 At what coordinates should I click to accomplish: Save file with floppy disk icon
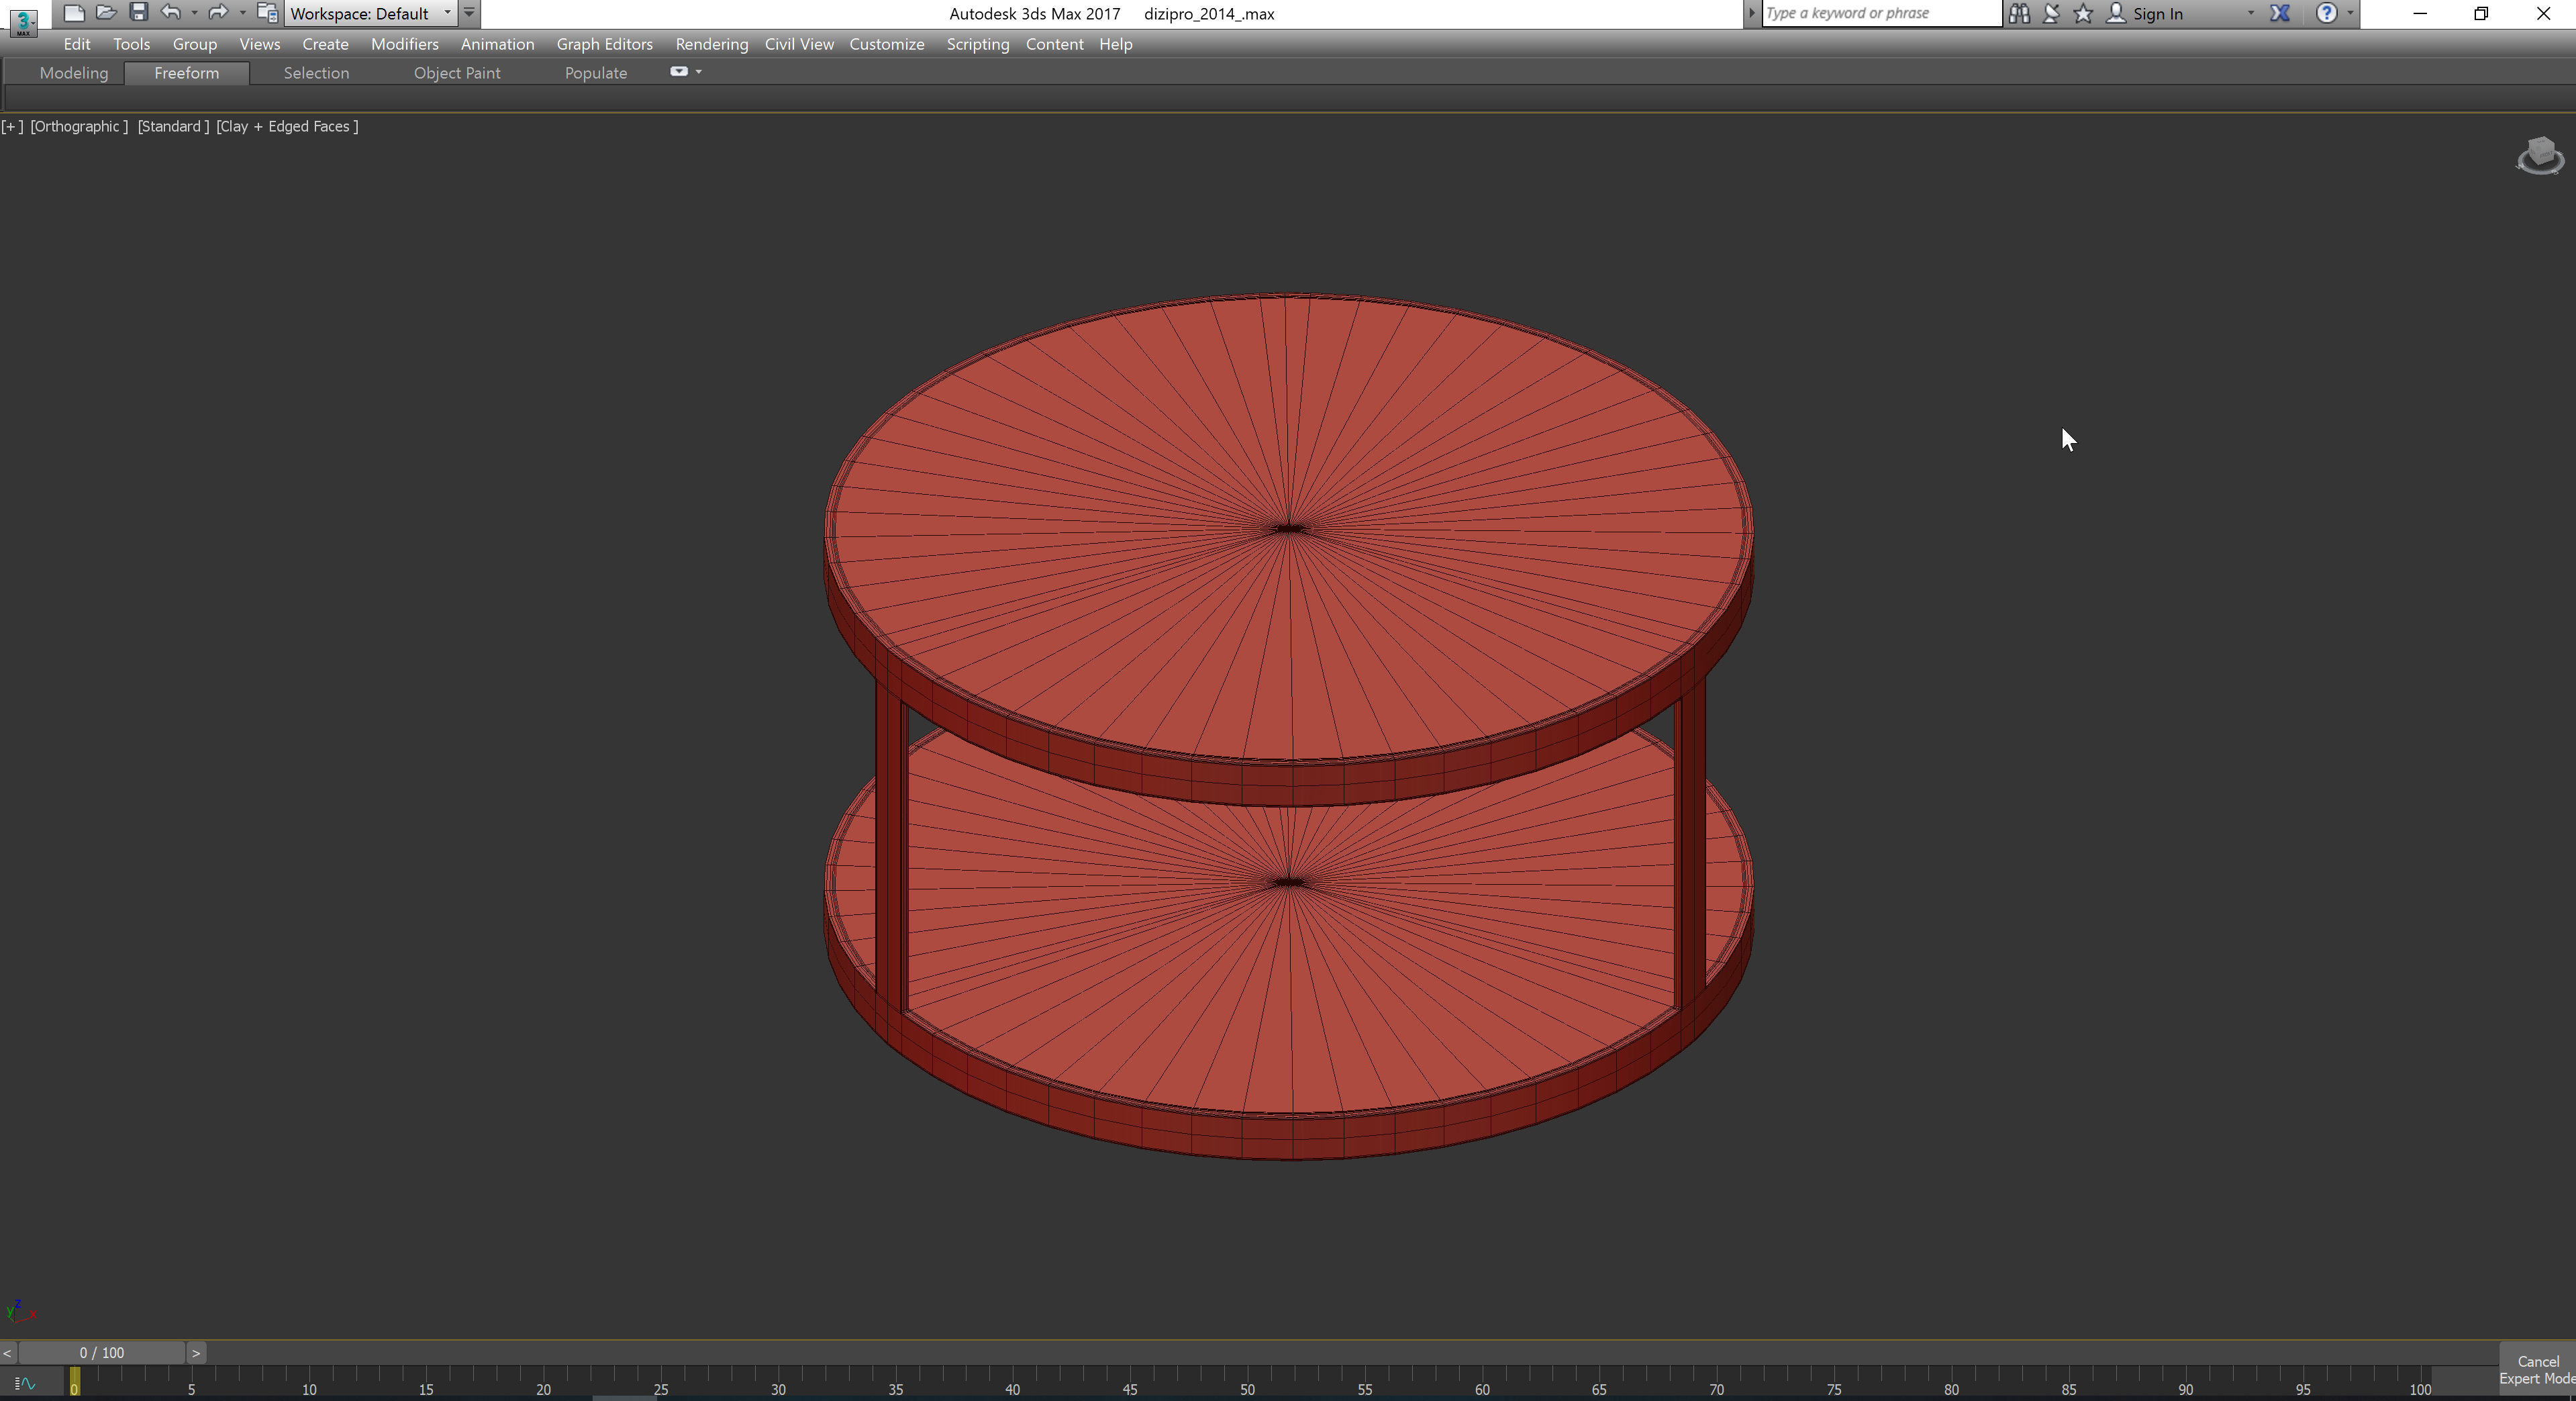(139, 13)
